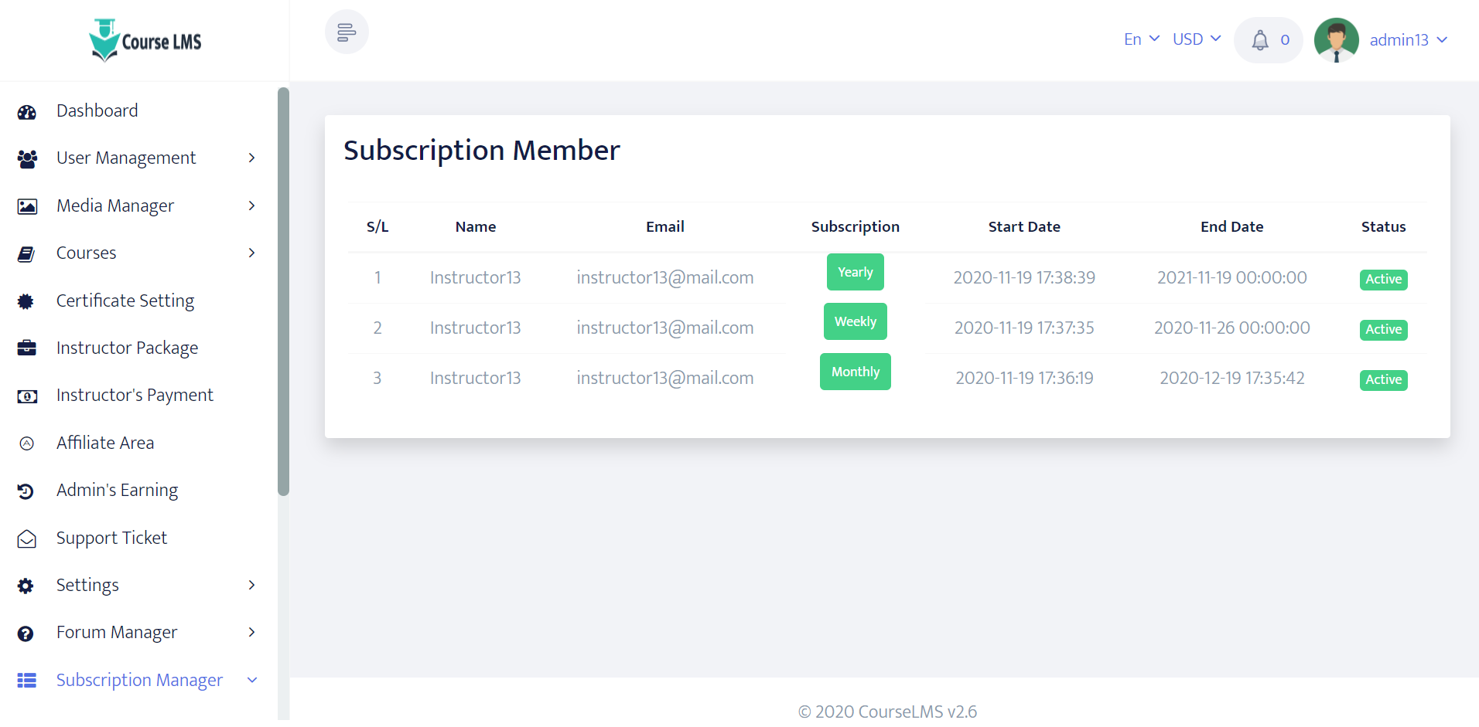Click the Certificate Setting badge icon
Screen dimensions: 1479x727
[x=26, y=301]
